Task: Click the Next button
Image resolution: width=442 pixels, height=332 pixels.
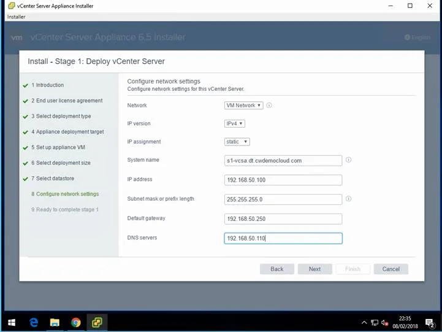Action: [x=315, y=269]
